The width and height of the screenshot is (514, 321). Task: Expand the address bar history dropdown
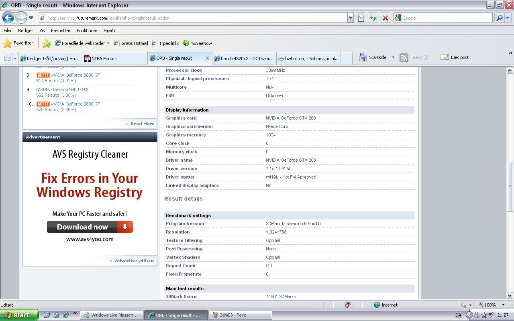click(351, 18)
